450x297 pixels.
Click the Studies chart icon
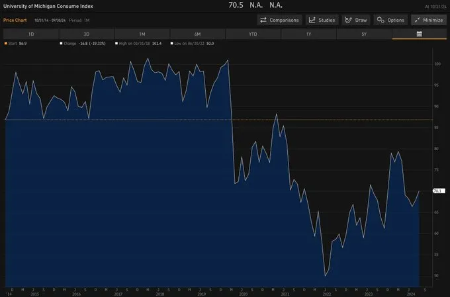click(312, 20)
